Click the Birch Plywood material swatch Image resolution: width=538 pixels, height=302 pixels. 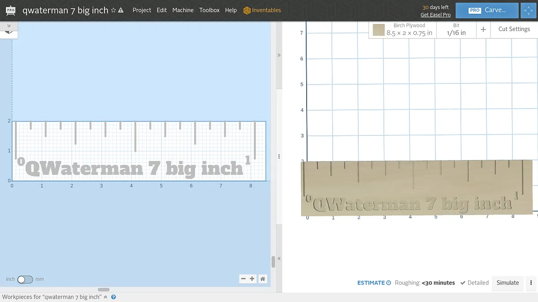[379, 30]
